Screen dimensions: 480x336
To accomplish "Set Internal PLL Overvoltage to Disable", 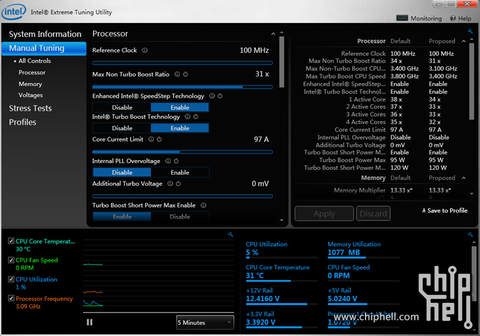I will click(x=122, y=172).
